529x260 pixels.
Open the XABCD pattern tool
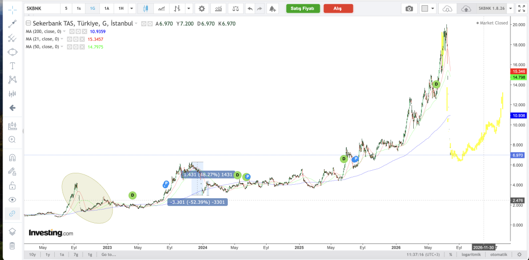click(12, 80)
